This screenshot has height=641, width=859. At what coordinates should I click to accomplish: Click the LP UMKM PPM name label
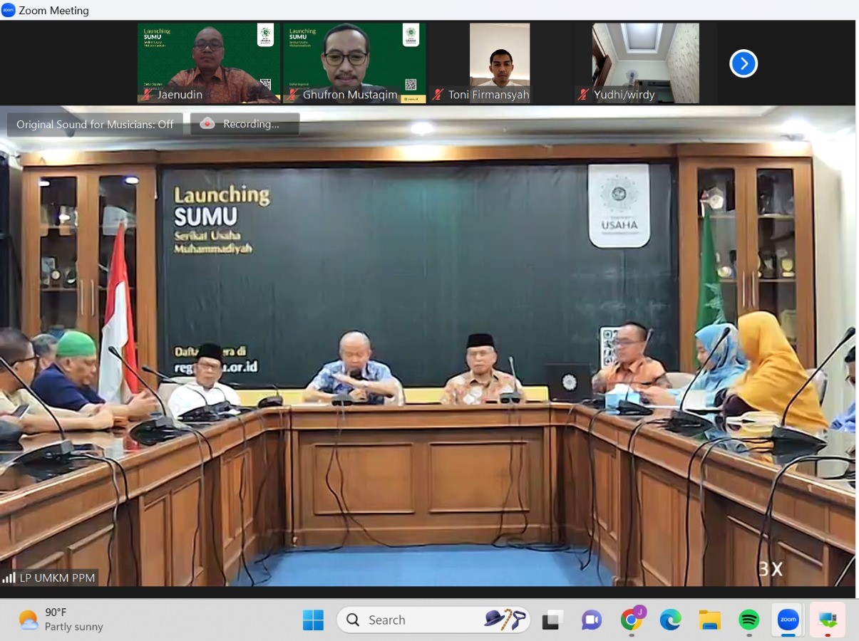tap(57, 578)
